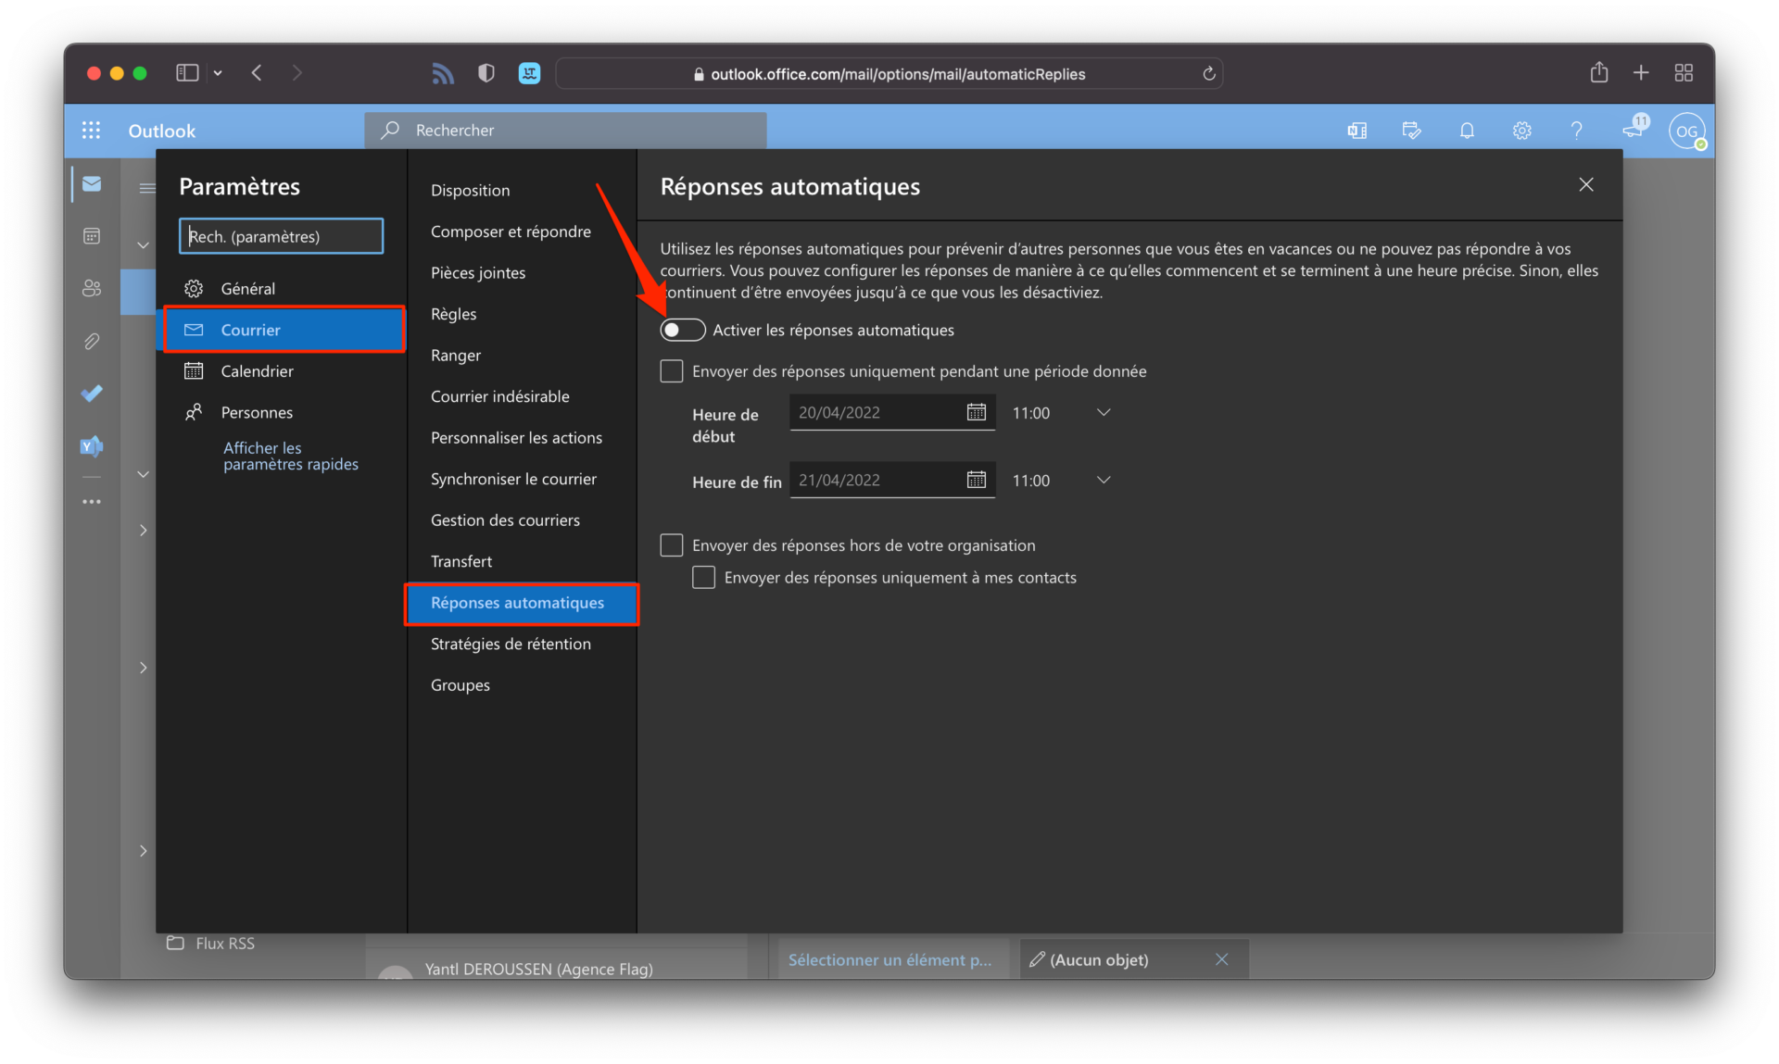The height and width of the screenshot is (1064, 1779).
Task: Open the notifications bell
Action: (x=1467, y=131)
